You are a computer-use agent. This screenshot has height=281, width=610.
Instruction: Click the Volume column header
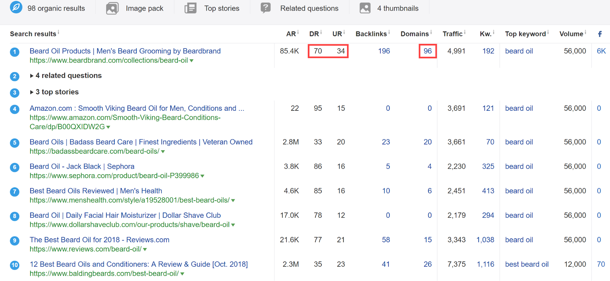pos(571,34)
